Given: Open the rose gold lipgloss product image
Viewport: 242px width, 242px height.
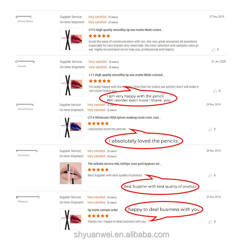Looking at the screenshot, I should pos(71,173).
